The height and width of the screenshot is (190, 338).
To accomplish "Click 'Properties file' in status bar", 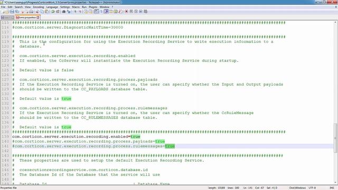I will tap(8, 188).
